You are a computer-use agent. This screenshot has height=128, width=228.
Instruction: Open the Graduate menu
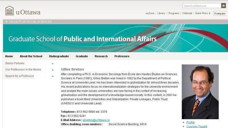coord(82,56)
